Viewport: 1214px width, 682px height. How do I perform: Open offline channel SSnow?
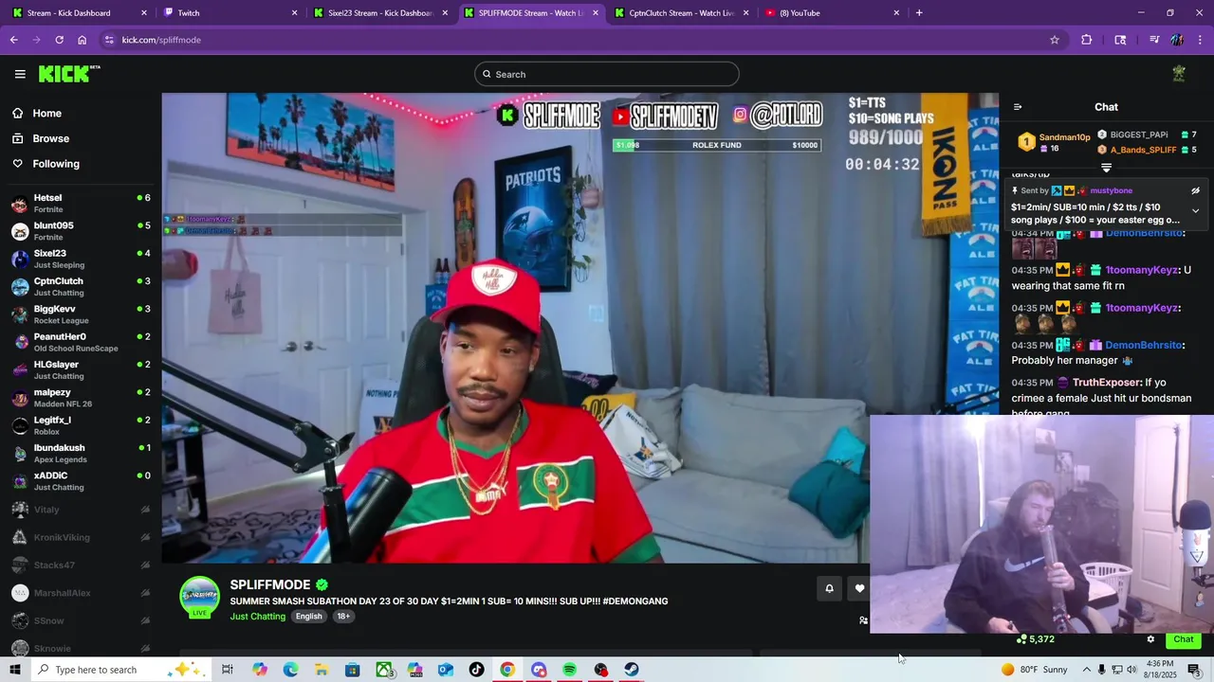click(81, 620)
